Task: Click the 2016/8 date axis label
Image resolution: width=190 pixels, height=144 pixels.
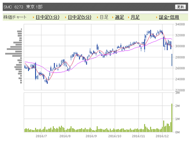Action: click(x=65, y=136)
